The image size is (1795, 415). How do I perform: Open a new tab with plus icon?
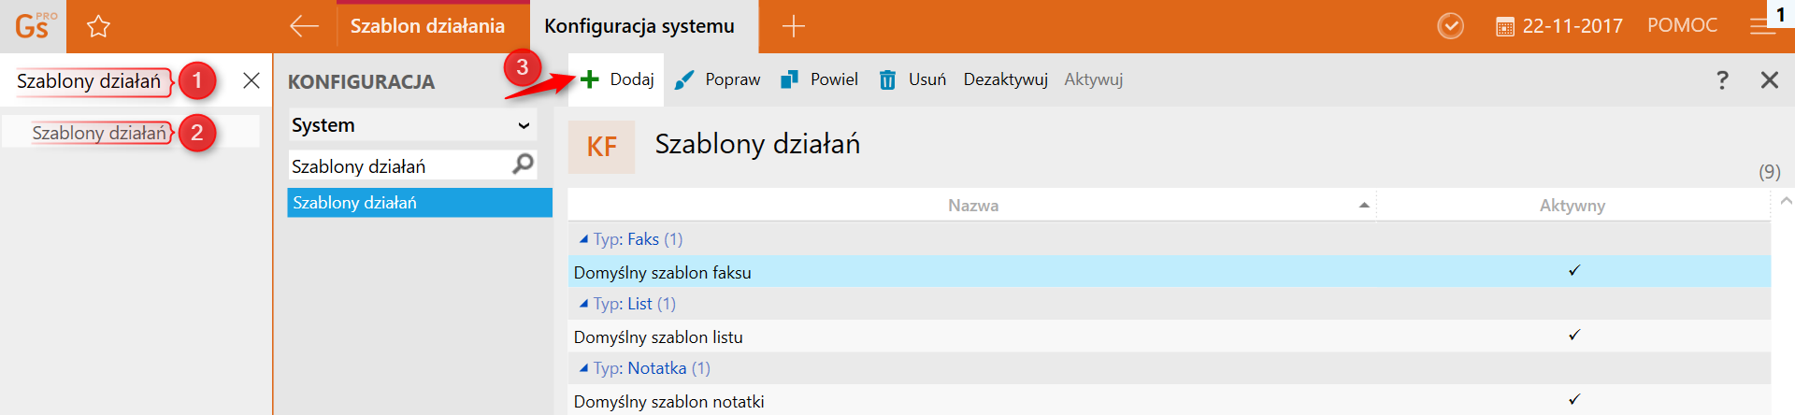[x=793, y=26]
